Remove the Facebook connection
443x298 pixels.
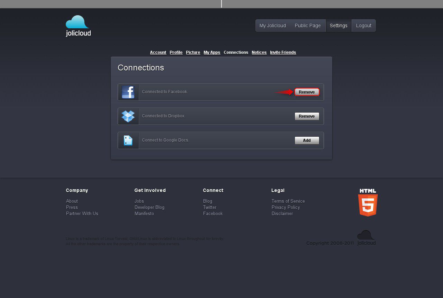pos(307,92)
